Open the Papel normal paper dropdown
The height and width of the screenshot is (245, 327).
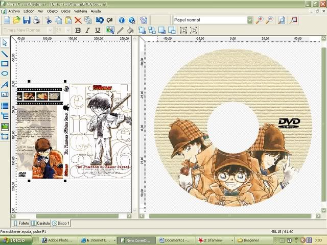point(250,20)
